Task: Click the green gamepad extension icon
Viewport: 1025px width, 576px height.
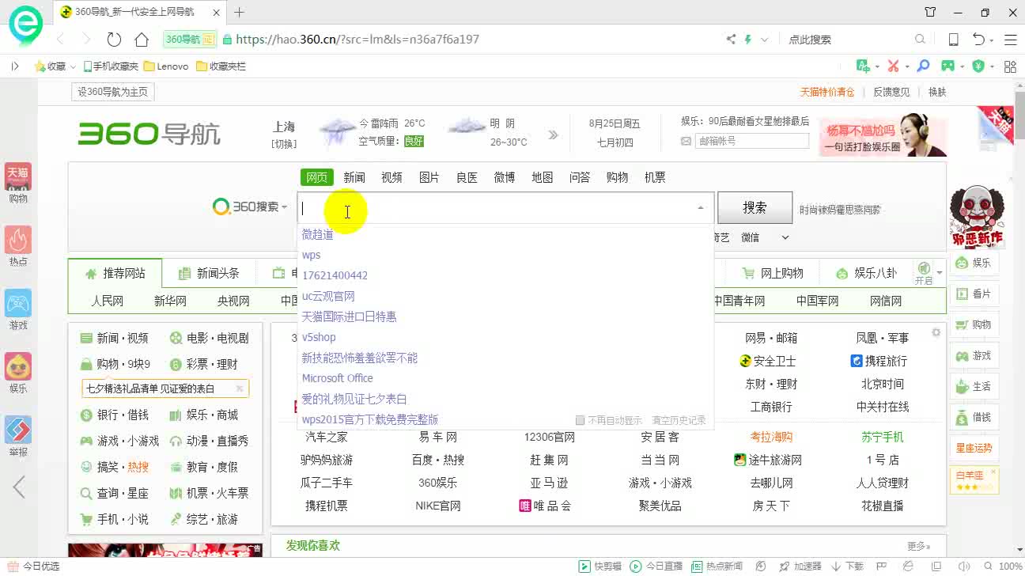Action: tap(947, 66)
